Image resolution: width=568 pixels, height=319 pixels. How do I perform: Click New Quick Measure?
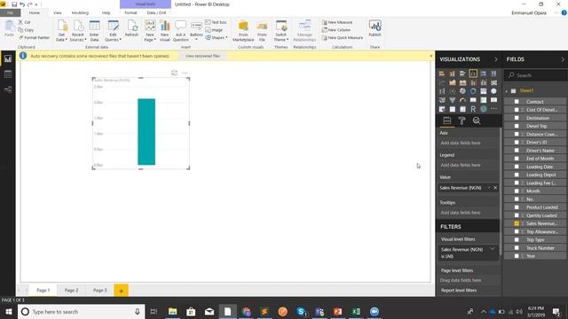coord(342,37)
